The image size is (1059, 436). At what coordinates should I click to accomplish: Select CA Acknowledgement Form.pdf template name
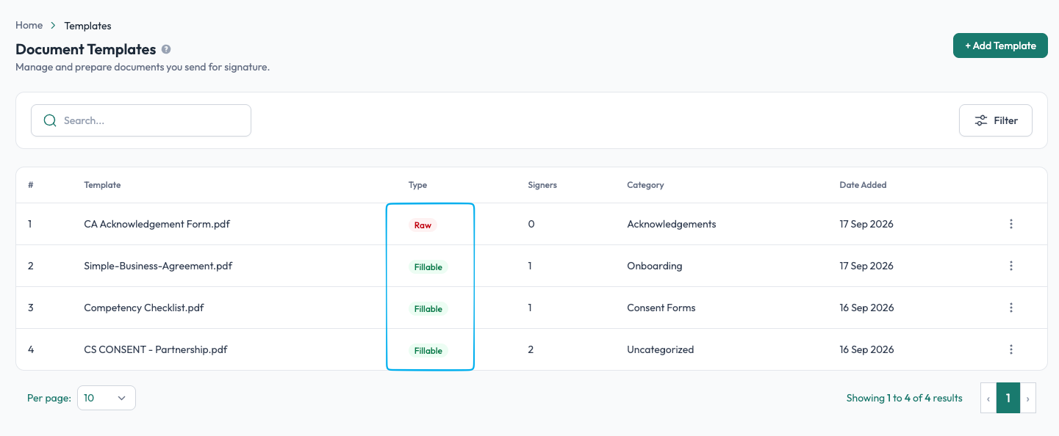point(157,224)
